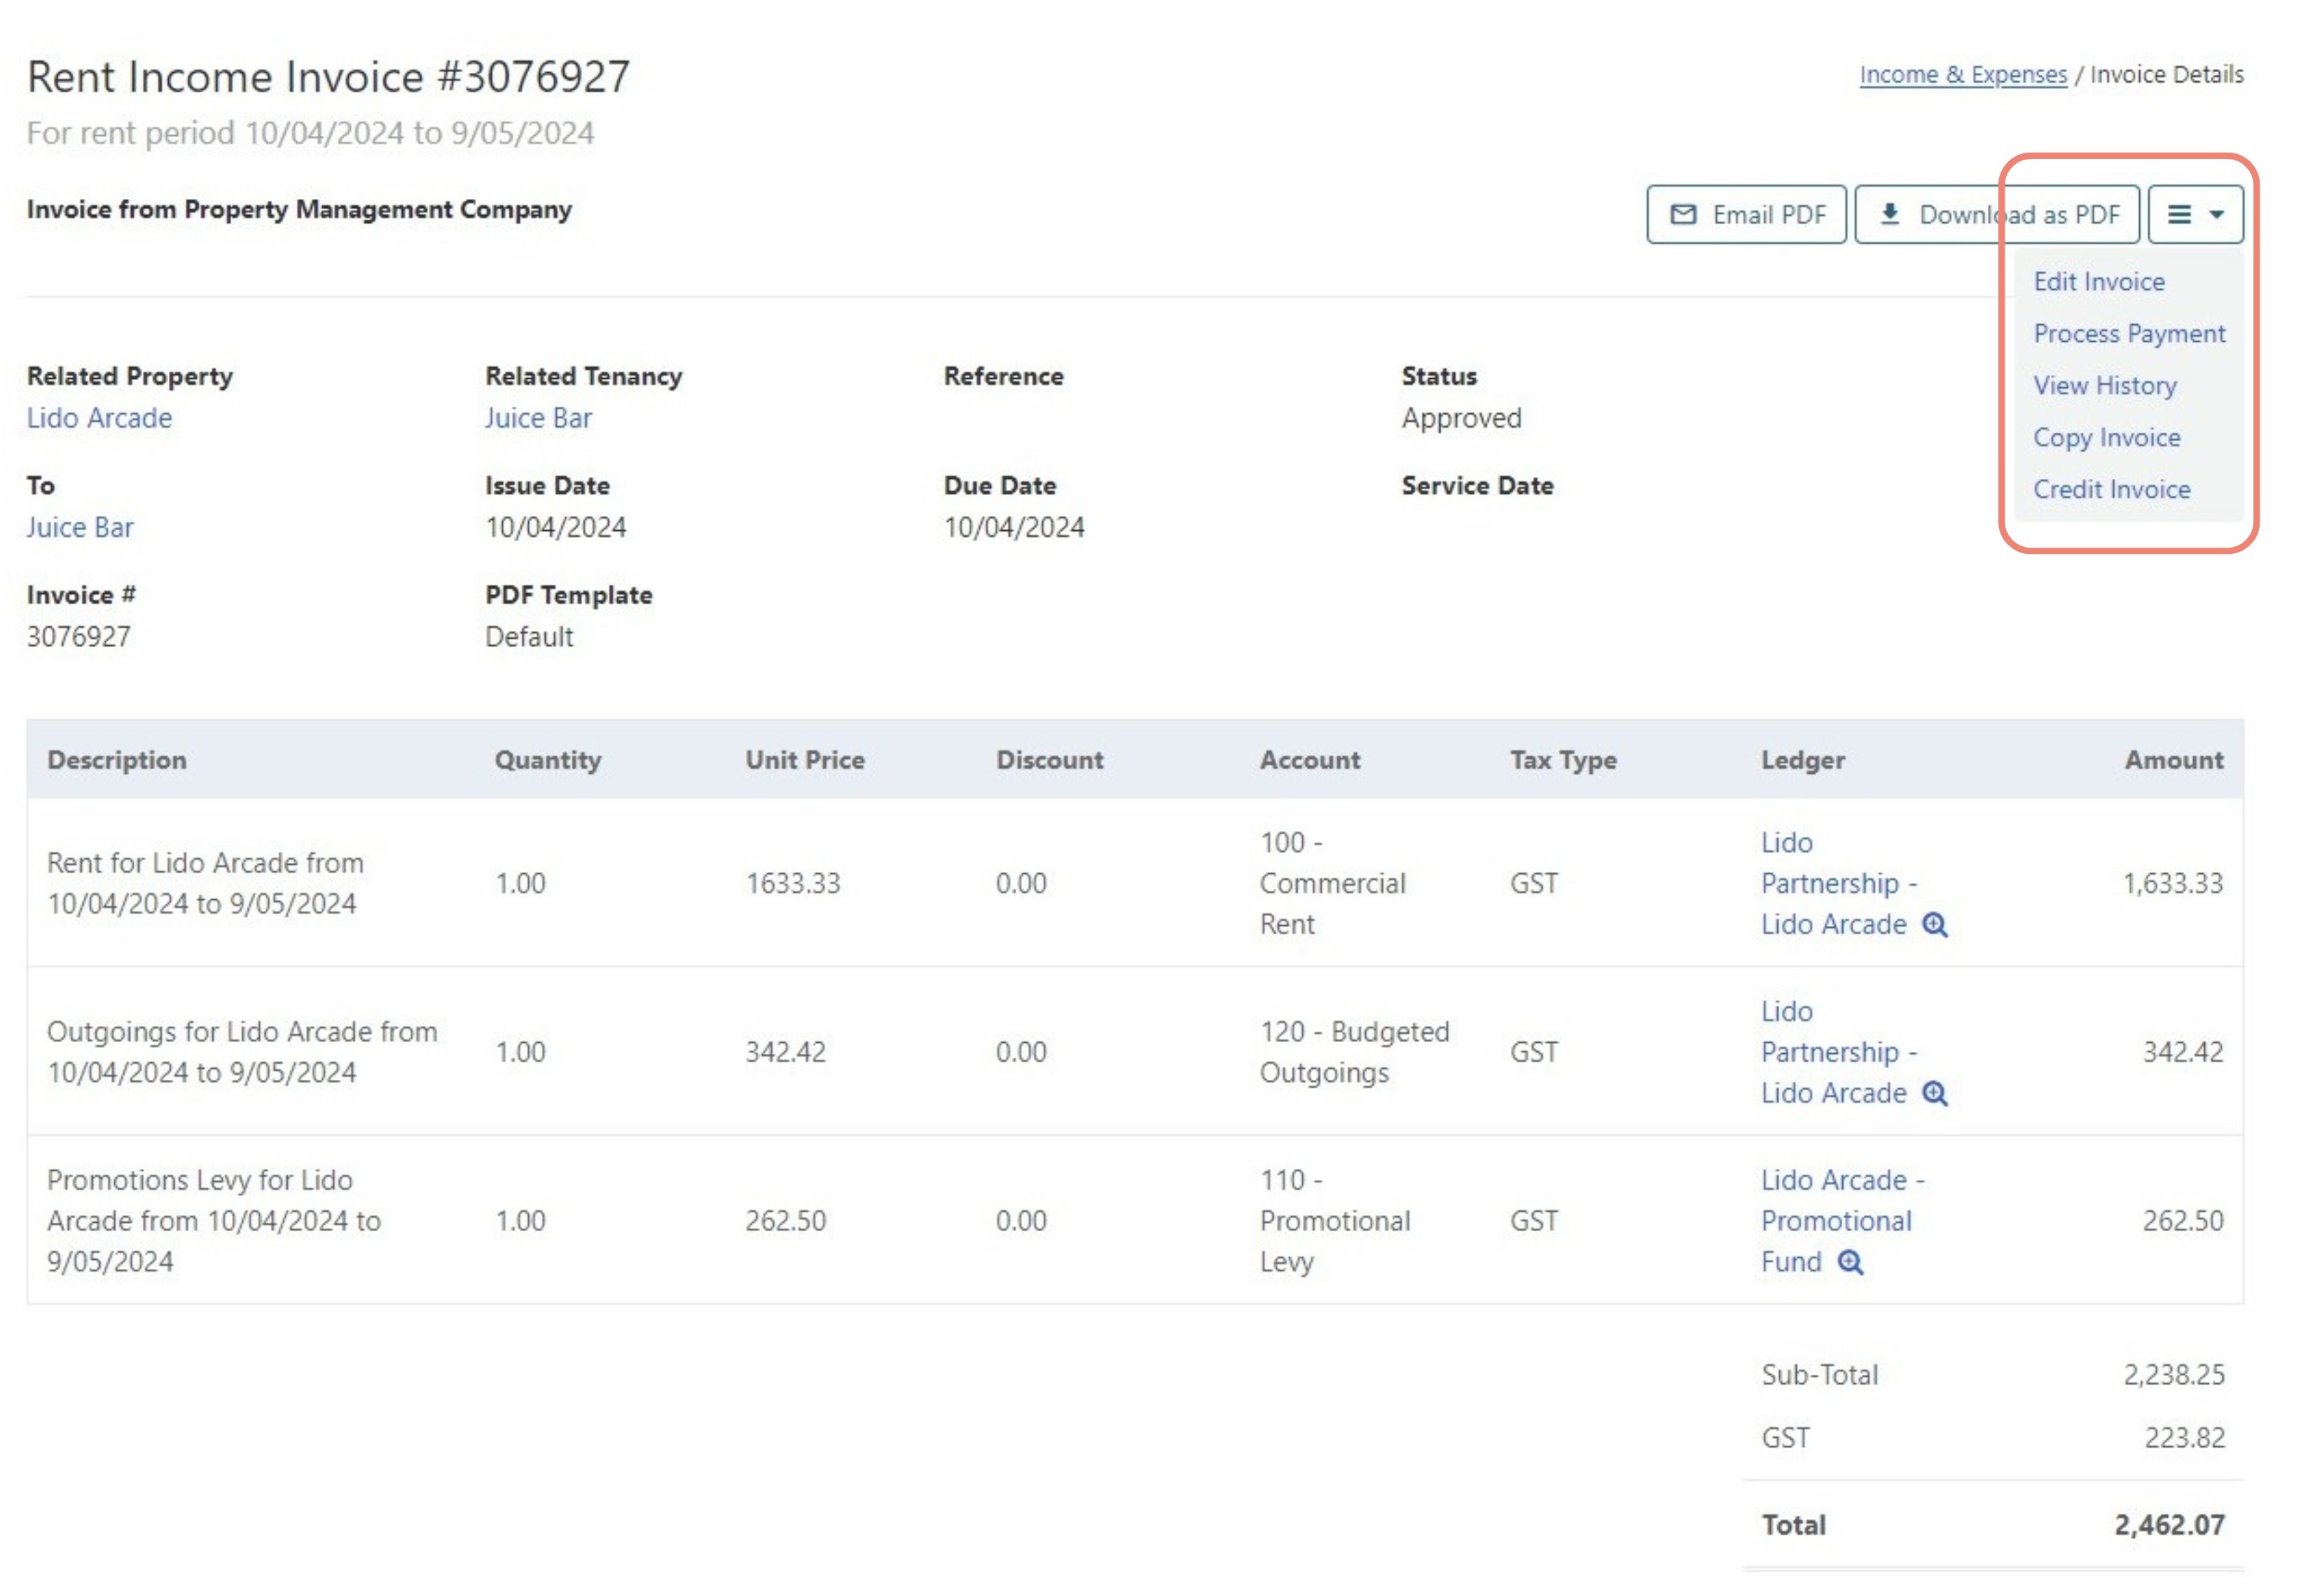This screenshot has height=1596, width=2315.
Task: Click the Approved status text
Action: [1461, 418]
